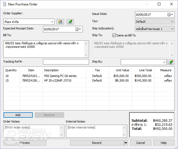
Task: Click the Add button
Action: [x=18, y=115]
